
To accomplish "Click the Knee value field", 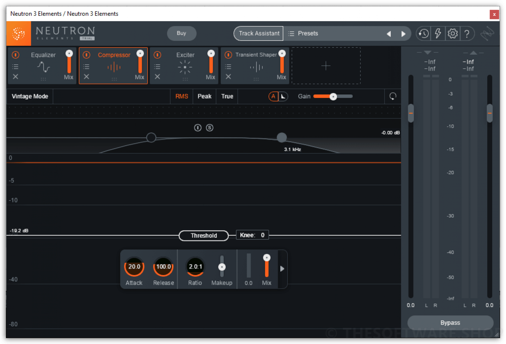I will click(252, 235).
